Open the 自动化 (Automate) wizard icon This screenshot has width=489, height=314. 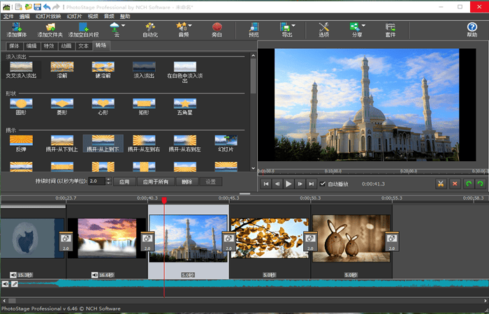pos(149,28)
